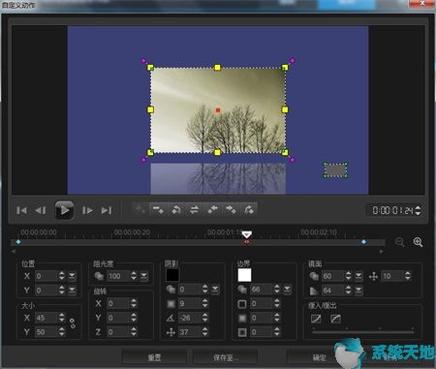Viewport: 436px width, 369px height.
Task: Click the Size X field showing 45
Action: coord(46,318)
